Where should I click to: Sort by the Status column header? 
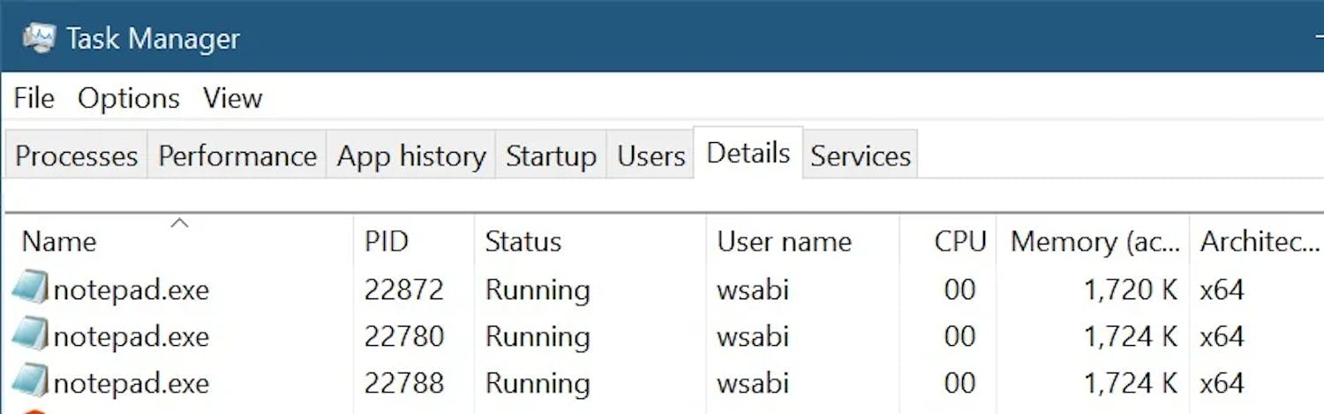[x=591, y=241]
